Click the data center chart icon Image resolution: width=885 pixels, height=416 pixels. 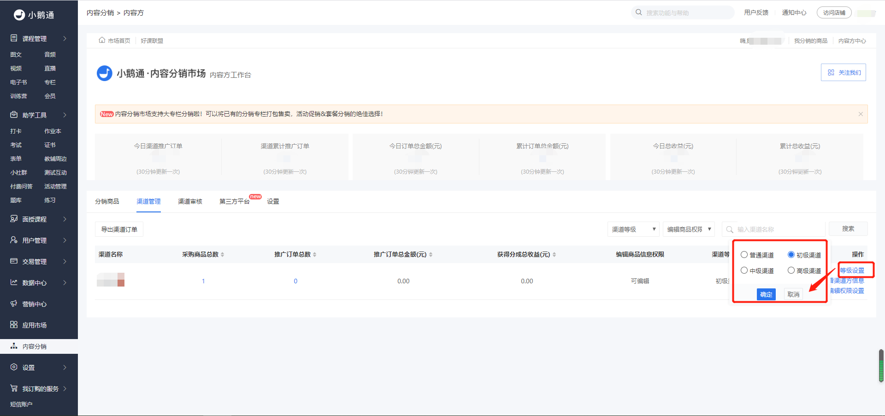14,282
